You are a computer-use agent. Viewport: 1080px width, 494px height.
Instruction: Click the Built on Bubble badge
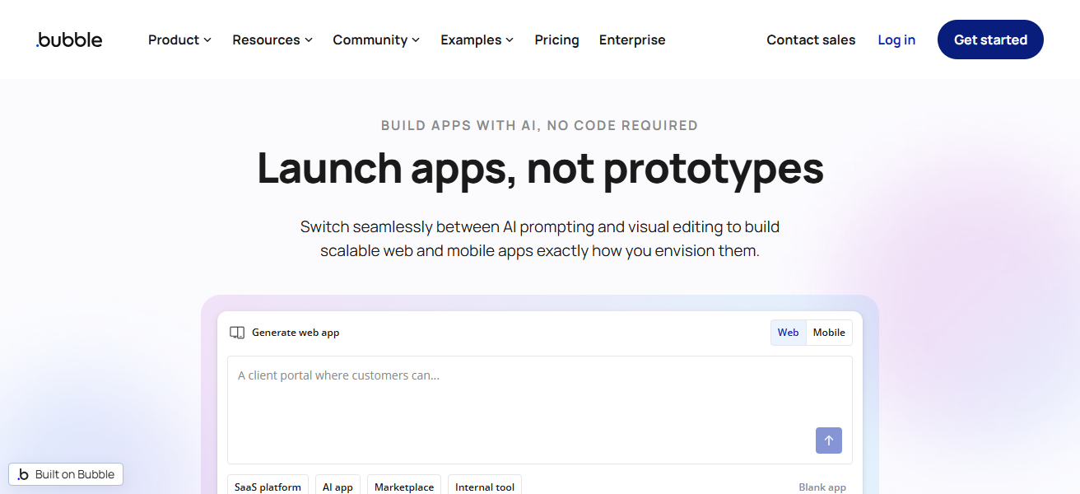(x=66, y=474)
